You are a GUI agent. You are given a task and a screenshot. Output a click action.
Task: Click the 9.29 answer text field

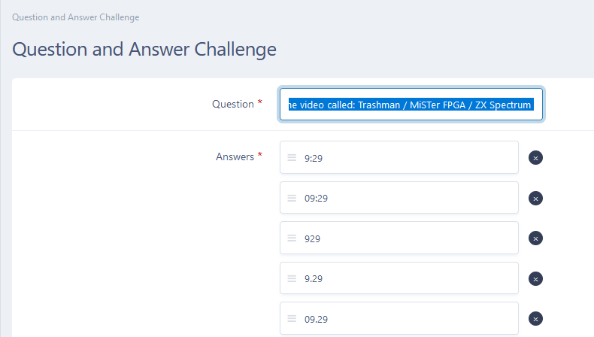click(399, 278)
